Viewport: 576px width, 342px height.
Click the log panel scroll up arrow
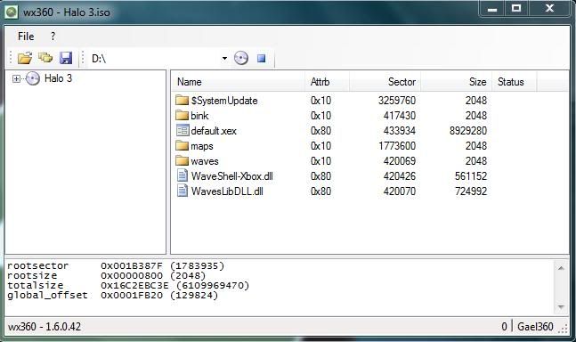coord(561,268)
